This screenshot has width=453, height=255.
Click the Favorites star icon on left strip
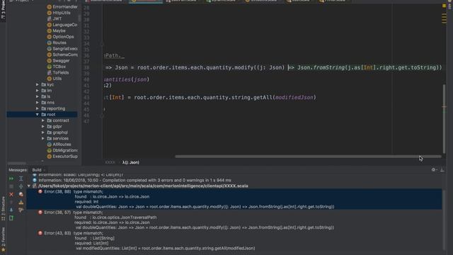[3, 249]
